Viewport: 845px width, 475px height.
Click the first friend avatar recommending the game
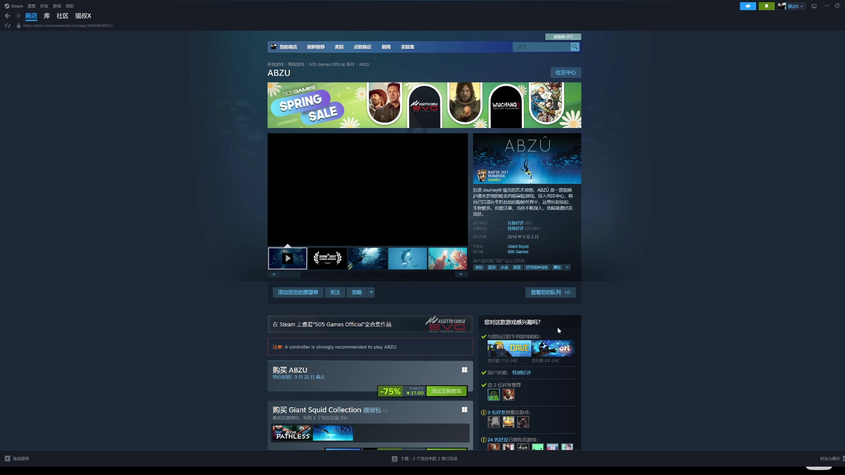pos(493,395)
